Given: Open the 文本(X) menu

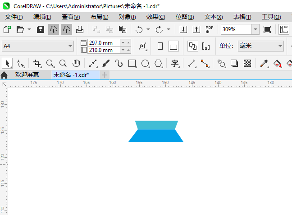Looking at the screenshot, I should (x=214, y=17).
